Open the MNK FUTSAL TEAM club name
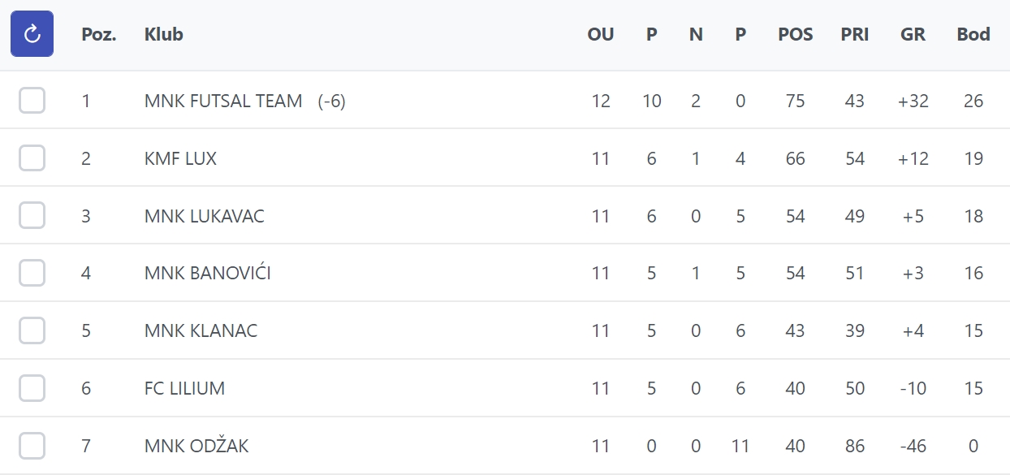Image resolution: width=1010 pixels, height=475 pixels. [x=223, y=101]
